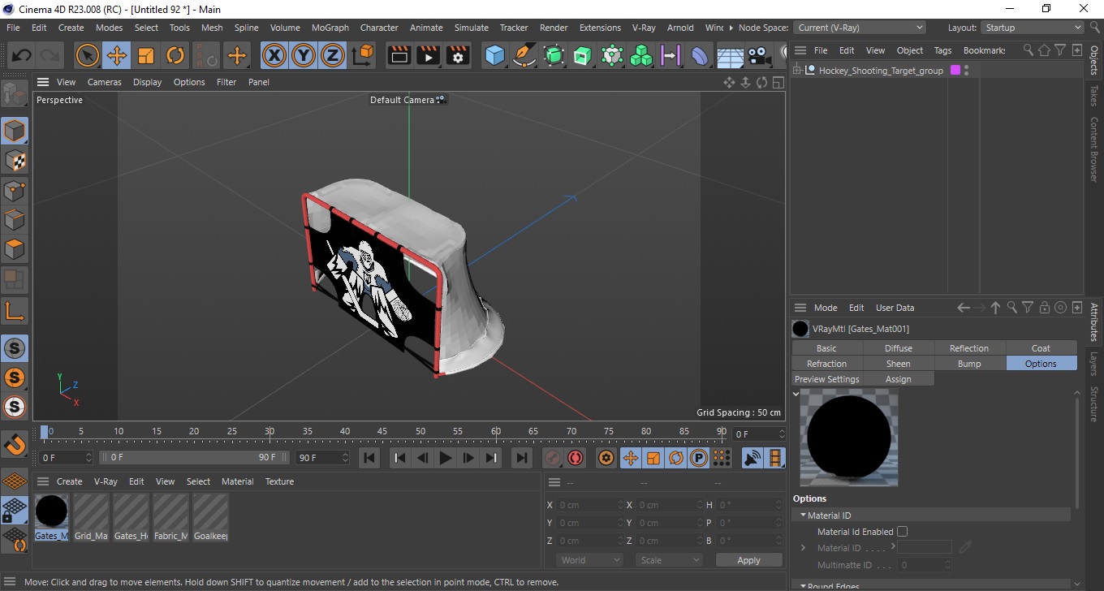Click the Assign tab button
This screenshot has height=591, width=1104.
(899, 379)
